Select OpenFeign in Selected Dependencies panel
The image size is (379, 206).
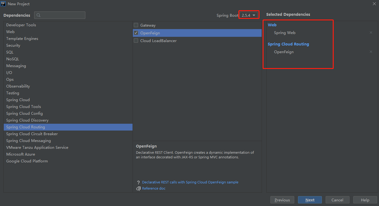(284, 52)
